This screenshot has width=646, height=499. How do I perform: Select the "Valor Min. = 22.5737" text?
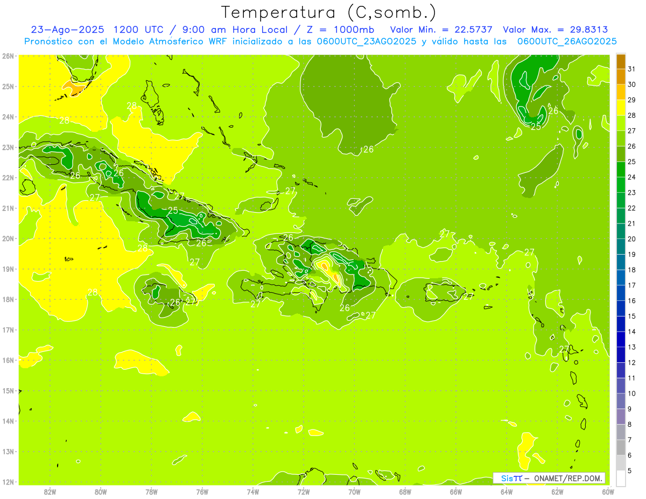pos(441,30)
